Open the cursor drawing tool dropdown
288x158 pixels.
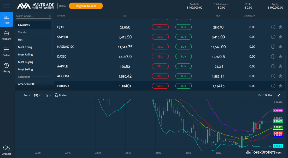click(48, 95)
